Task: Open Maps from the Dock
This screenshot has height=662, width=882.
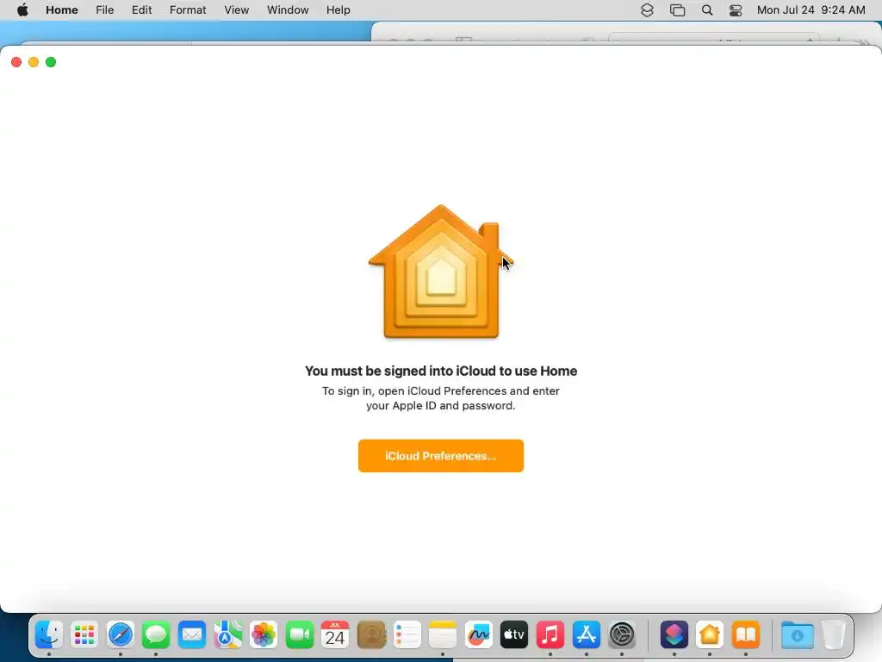Action: (x=227, y=635)
